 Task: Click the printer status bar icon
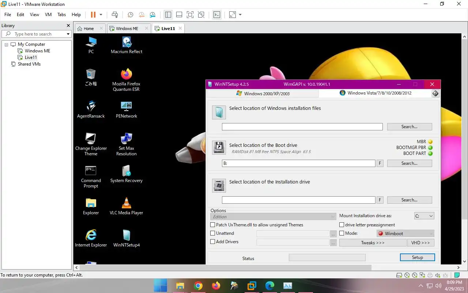tap(430, 275)
